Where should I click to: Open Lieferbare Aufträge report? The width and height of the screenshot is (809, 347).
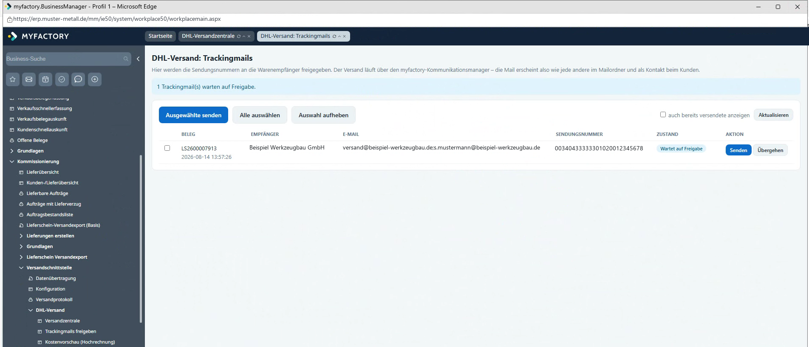47,193
